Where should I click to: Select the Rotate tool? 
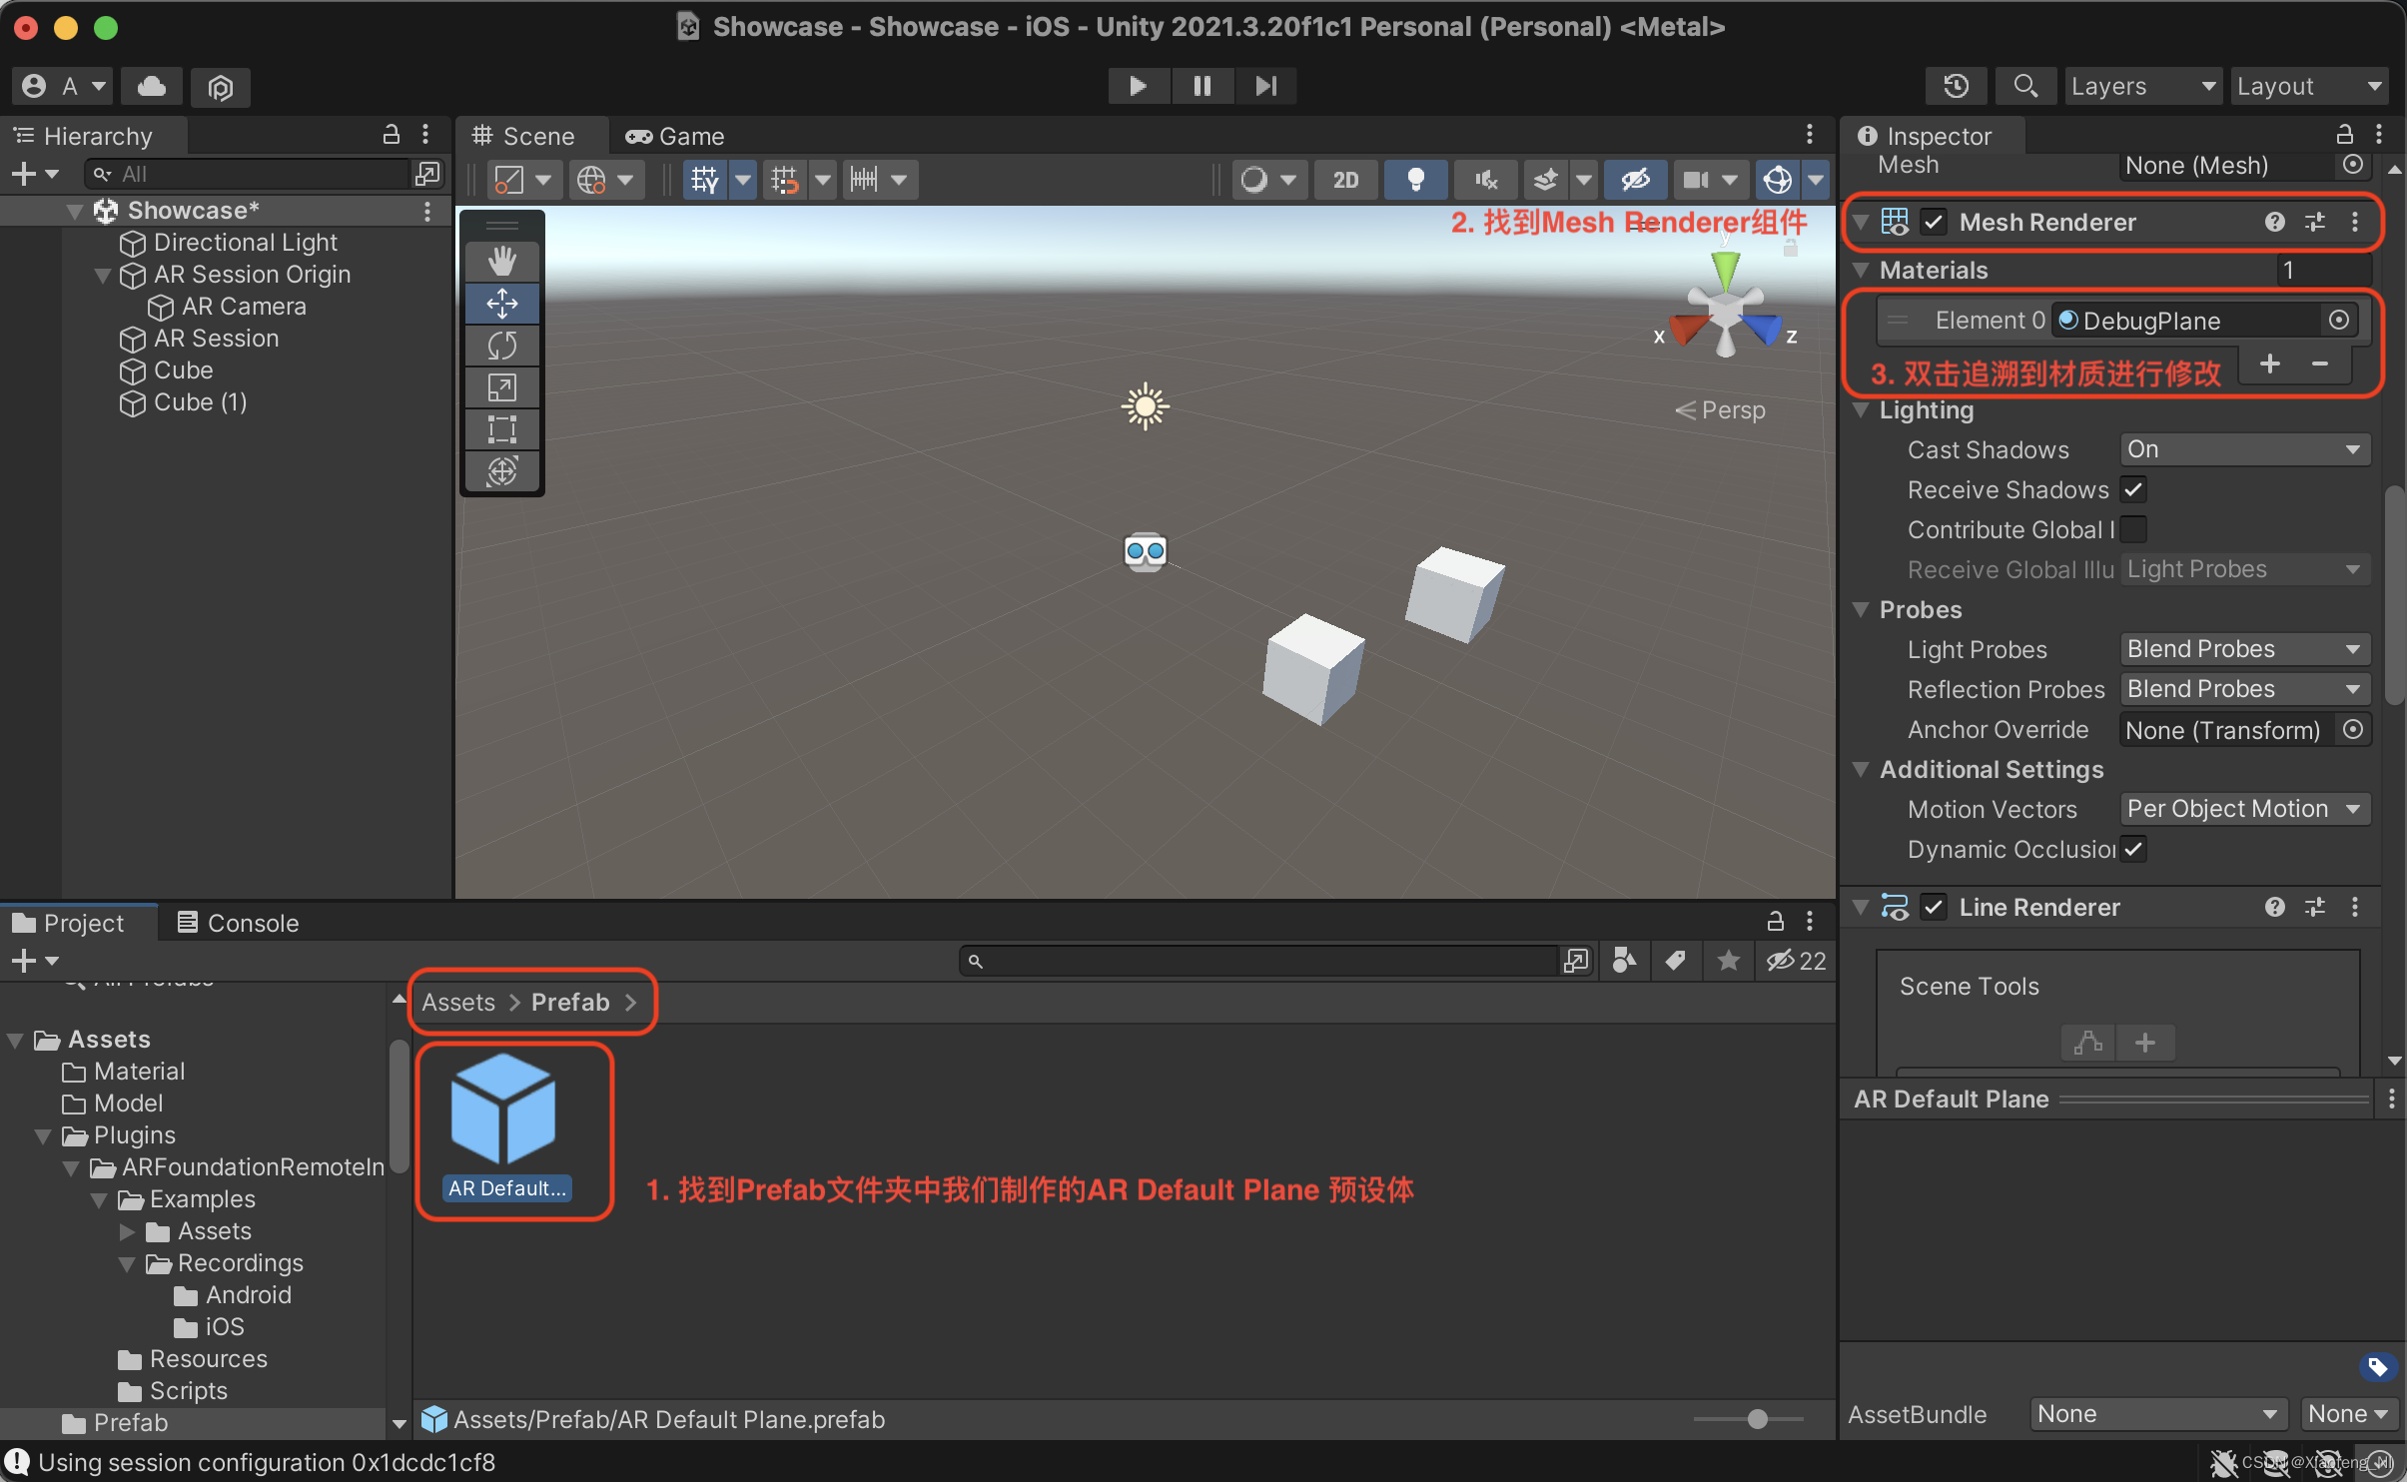tap(502, 345)
